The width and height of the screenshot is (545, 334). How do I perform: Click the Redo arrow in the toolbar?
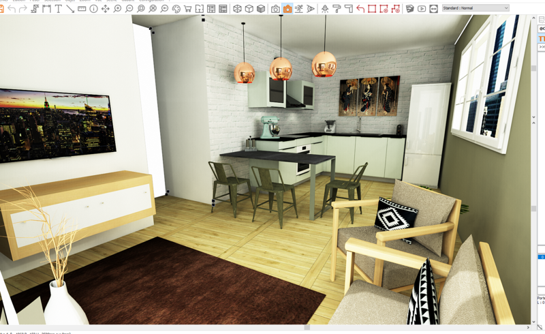tap(23, 9)
